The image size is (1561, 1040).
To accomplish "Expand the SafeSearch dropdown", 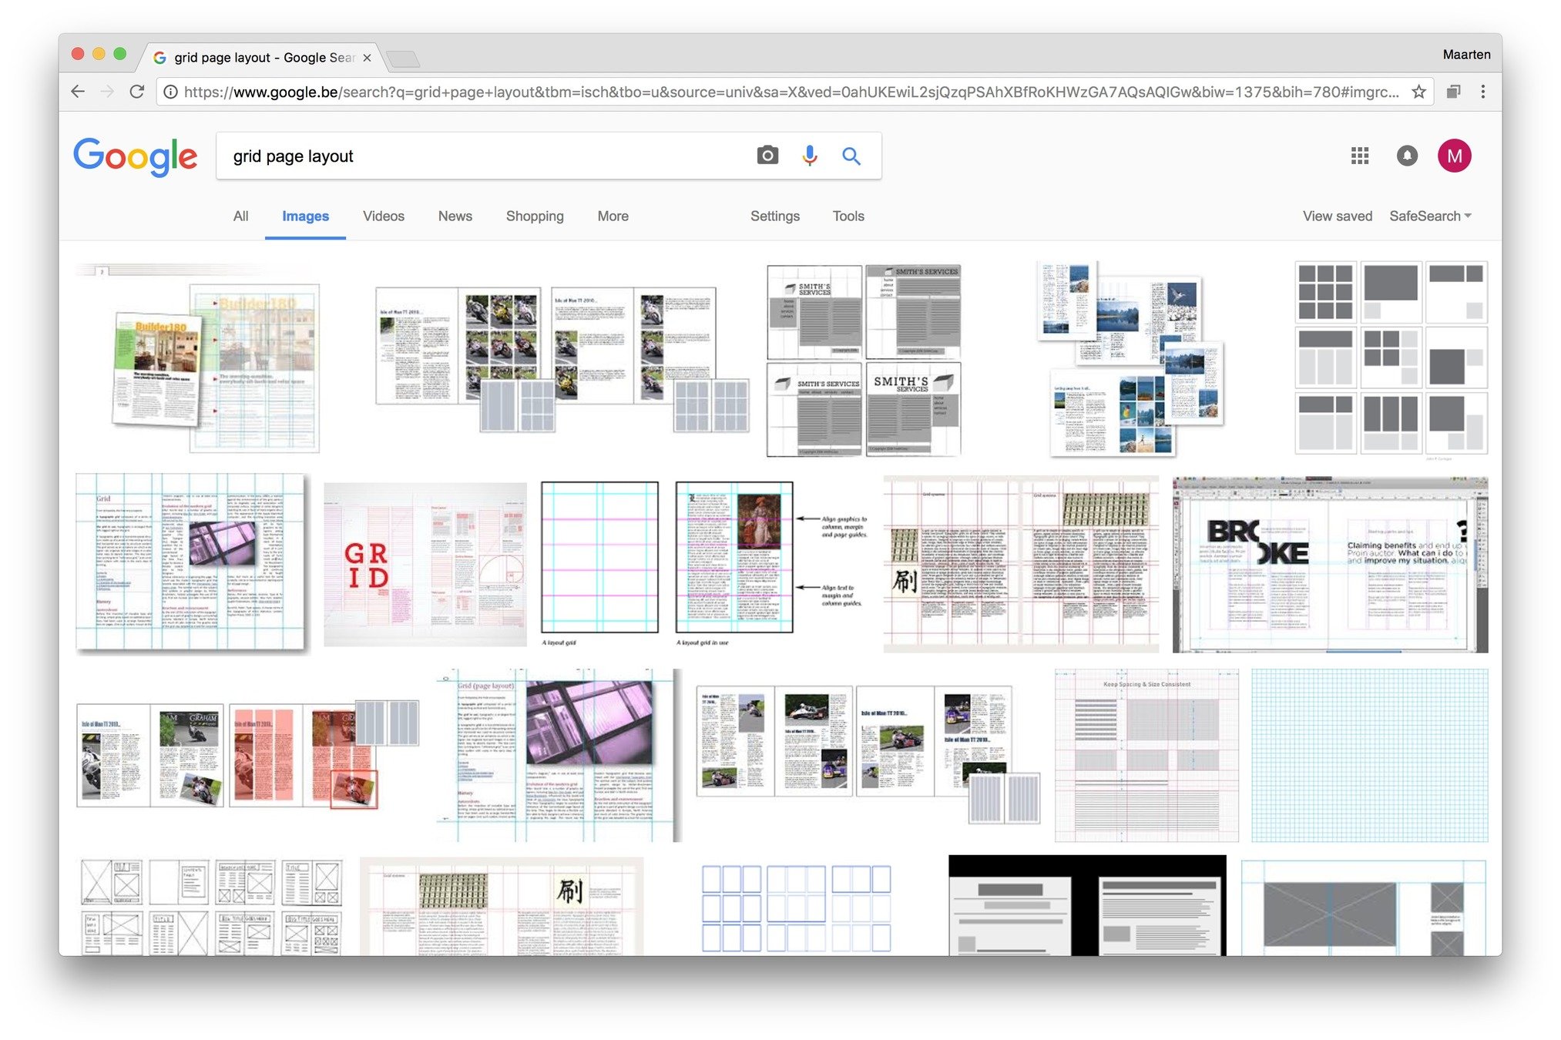I will pos(1430,216).
